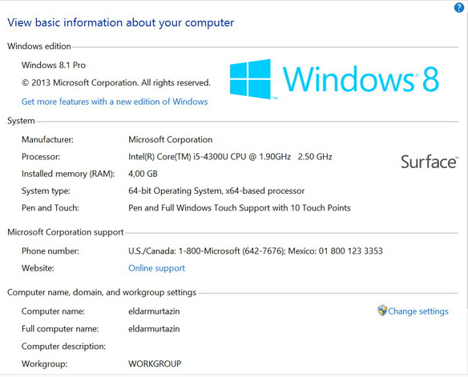The width and height of the screenshot is (468, 377).
Task: Click the shield icon beside Change settings
Action: click(x=382, y=311)
